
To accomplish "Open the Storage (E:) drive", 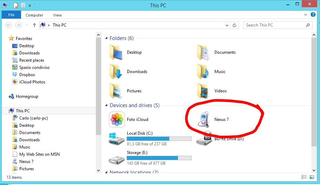I will click(117, 157).
